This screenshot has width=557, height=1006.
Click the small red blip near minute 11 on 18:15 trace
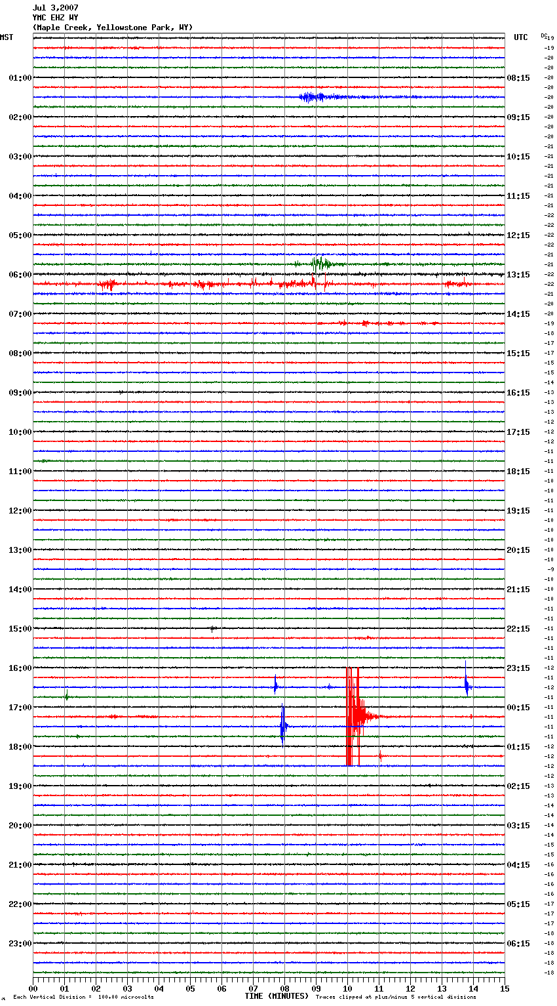(x=380, y=755)
